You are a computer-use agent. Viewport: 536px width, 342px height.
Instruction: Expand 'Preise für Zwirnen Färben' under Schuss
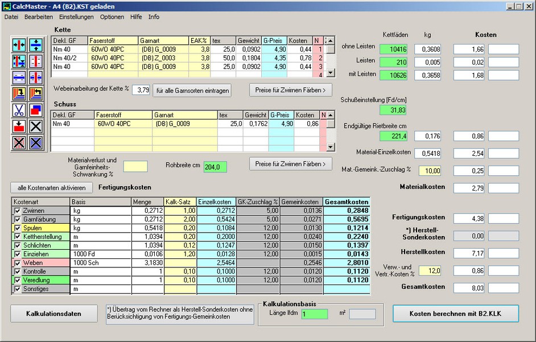pyautogui.click(x=291, y=164)
